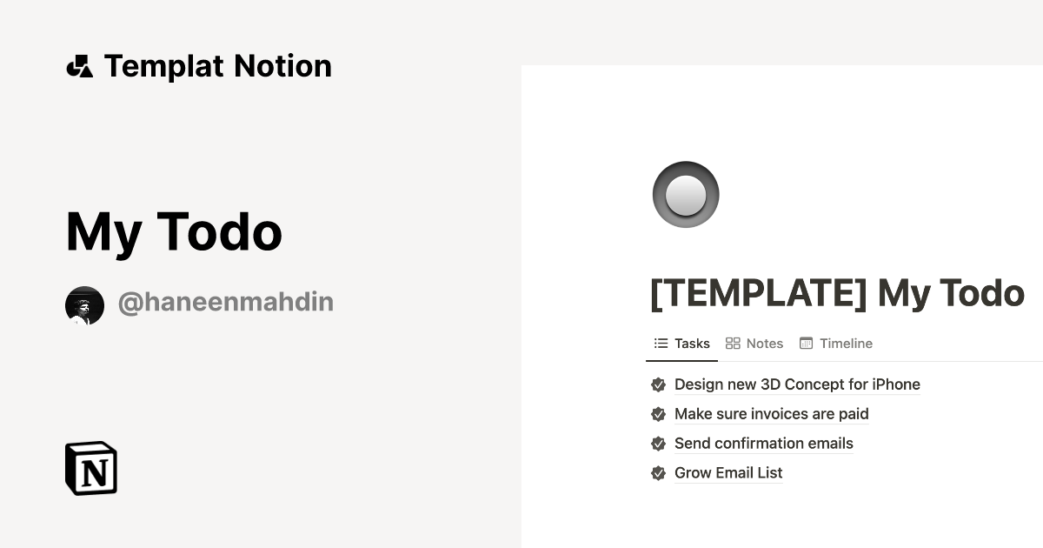Click the My Todo heading
Viewport: 1043px width, 548px height.
(173, 231)
